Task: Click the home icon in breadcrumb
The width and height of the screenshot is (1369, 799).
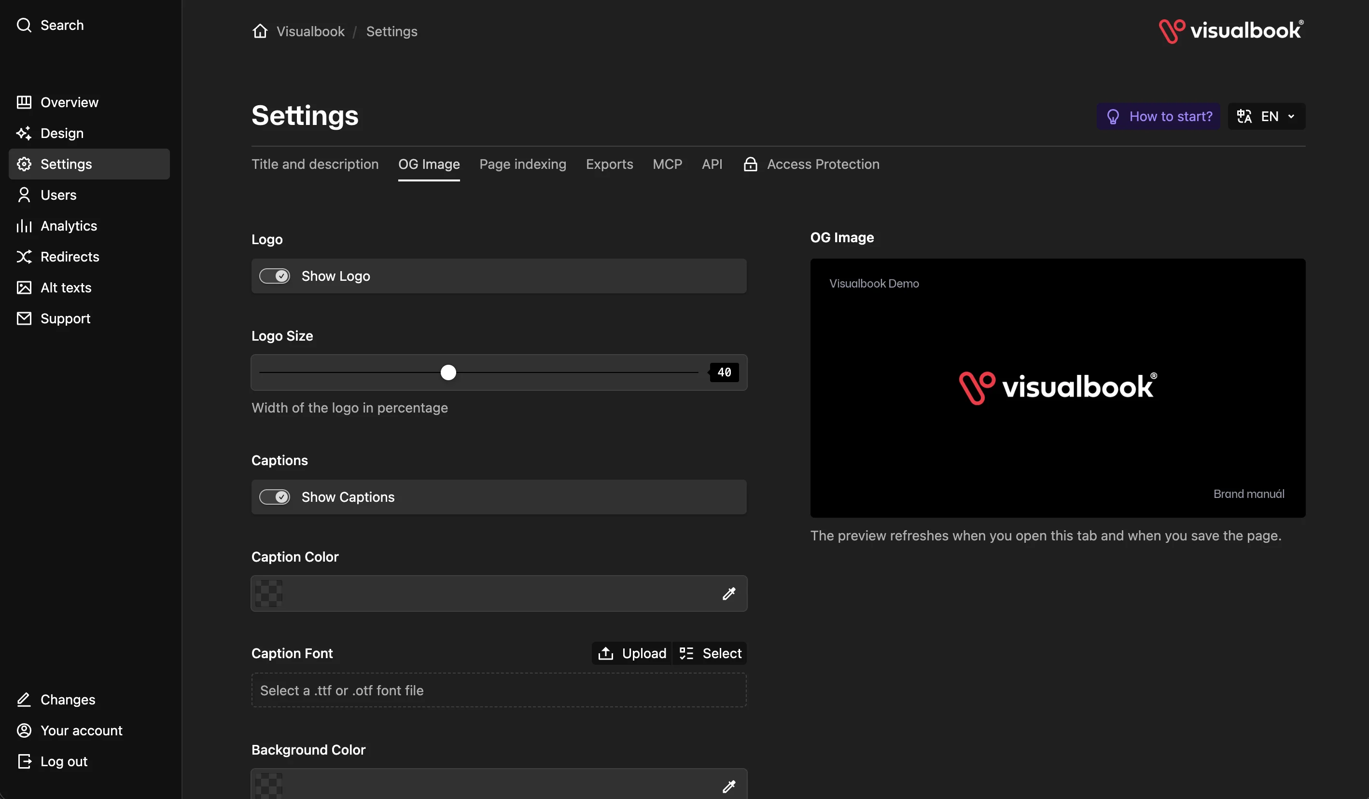Action: click(x=260, y=31)
